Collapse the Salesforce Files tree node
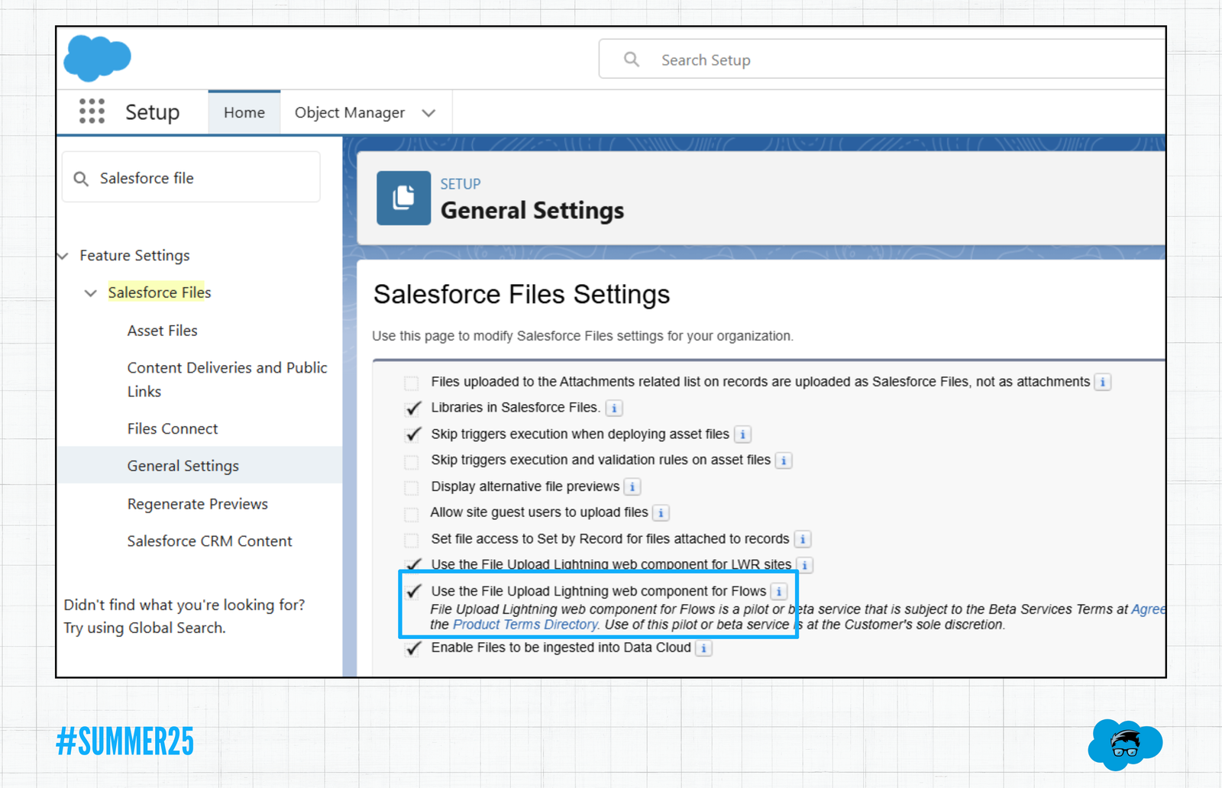The image size is (1222, 788). click(91, 293)
